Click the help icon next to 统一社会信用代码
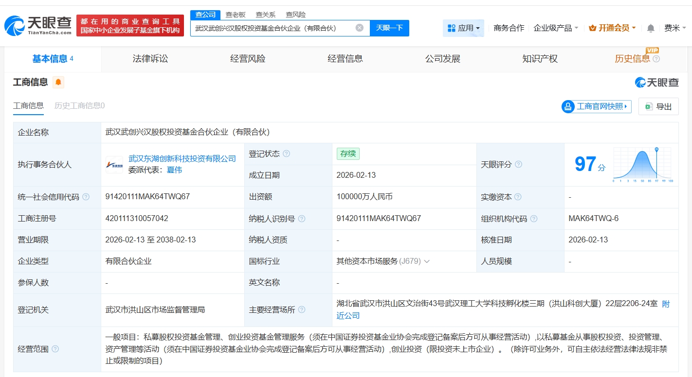692x377 pixels. [x=86, y=197]
